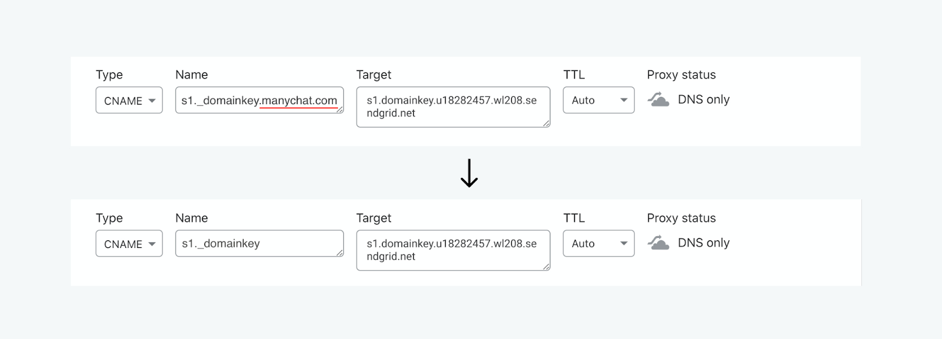The width and height of the screenshot is (942, 339).
Task: Open the top row's CNAME type dropdown
Action: pyautogui.click(x=129, y=100)
